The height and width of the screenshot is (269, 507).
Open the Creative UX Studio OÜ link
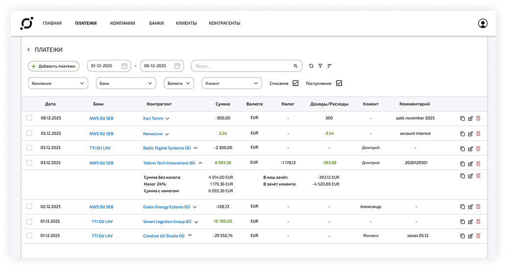[x=164, y=236]
